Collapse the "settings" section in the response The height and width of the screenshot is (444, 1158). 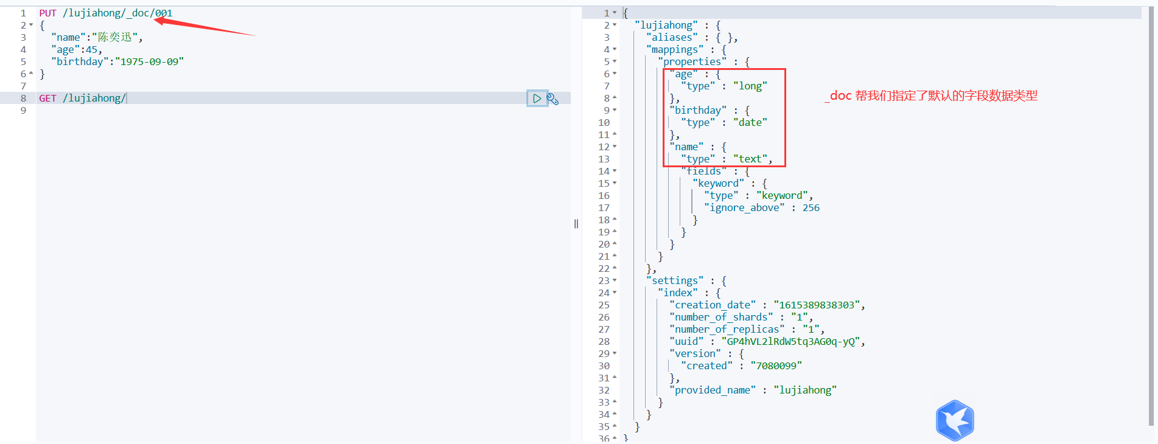(x=615, y=281)
